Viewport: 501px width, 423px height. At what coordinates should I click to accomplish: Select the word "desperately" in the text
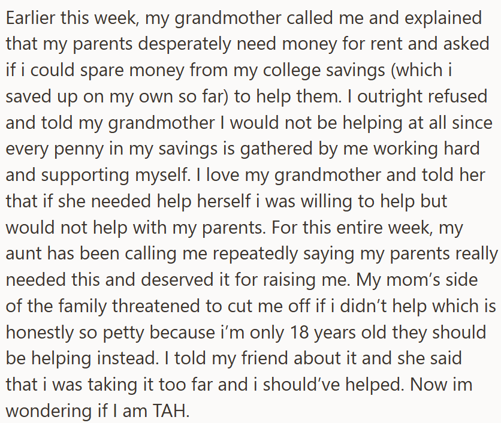tap(184, 44)
